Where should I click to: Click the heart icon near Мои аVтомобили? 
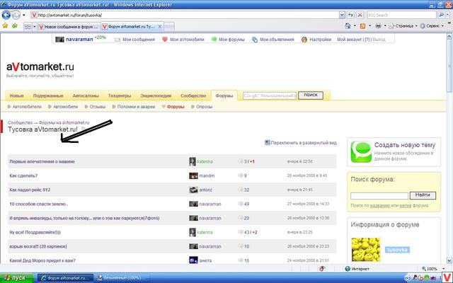[x=165, y=40]
